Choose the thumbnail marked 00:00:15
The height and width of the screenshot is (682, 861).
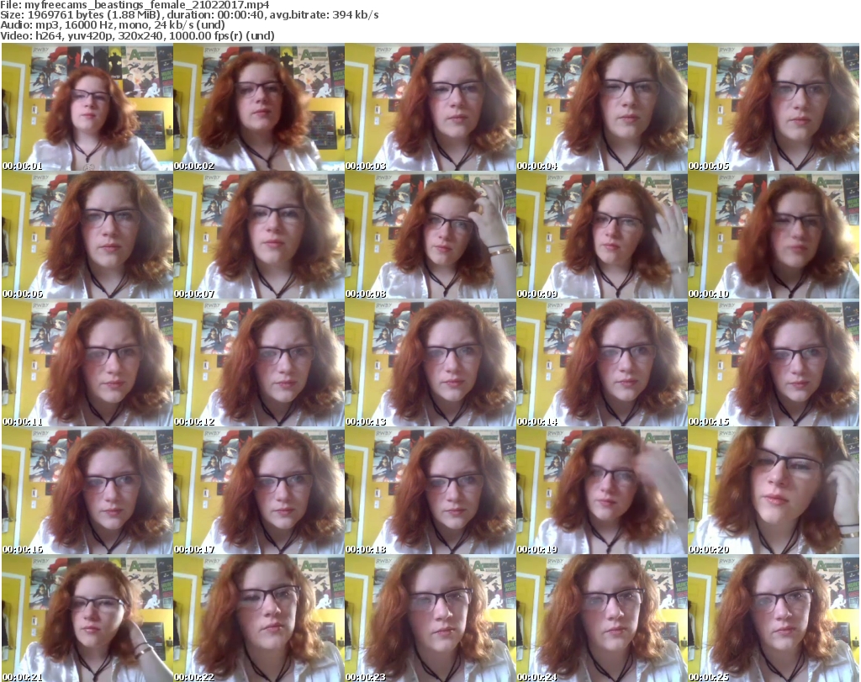tap(774, 363)
